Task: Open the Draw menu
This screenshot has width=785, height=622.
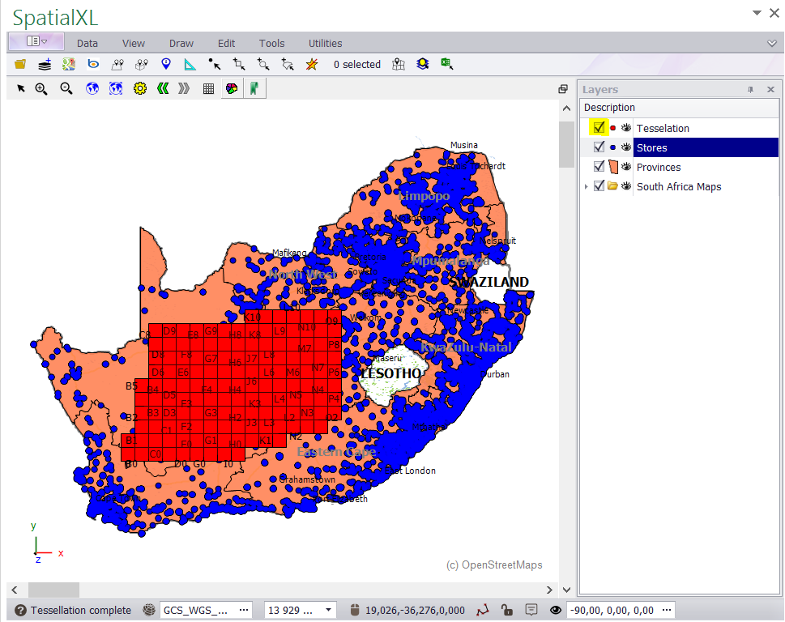Action: click(181, 44)
